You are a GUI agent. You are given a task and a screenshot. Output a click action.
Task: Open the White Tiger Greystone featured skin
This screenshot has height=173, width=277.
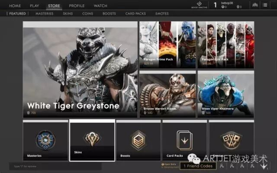[x=80, y=69]
